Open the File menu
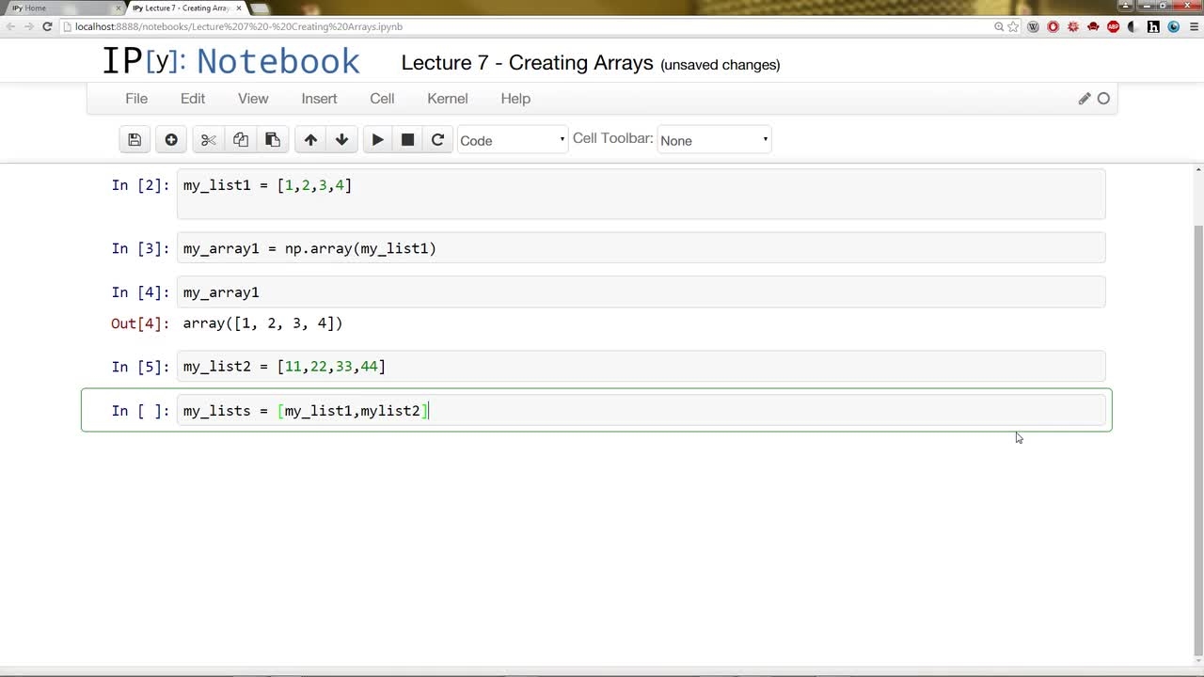Viewport: 1204px width, 677px height. [136, 99]
